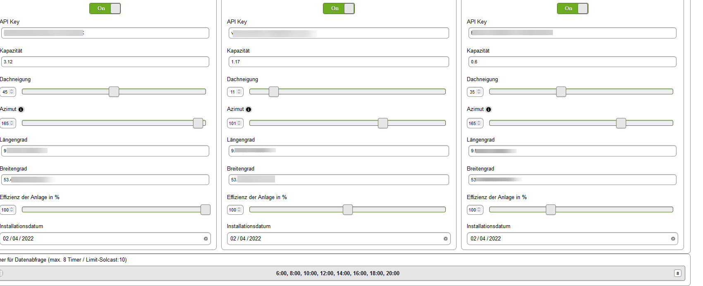Click Dachneigung slider handle in left panel
Viewport: 703px width, 286px height.
click(114, 92)
